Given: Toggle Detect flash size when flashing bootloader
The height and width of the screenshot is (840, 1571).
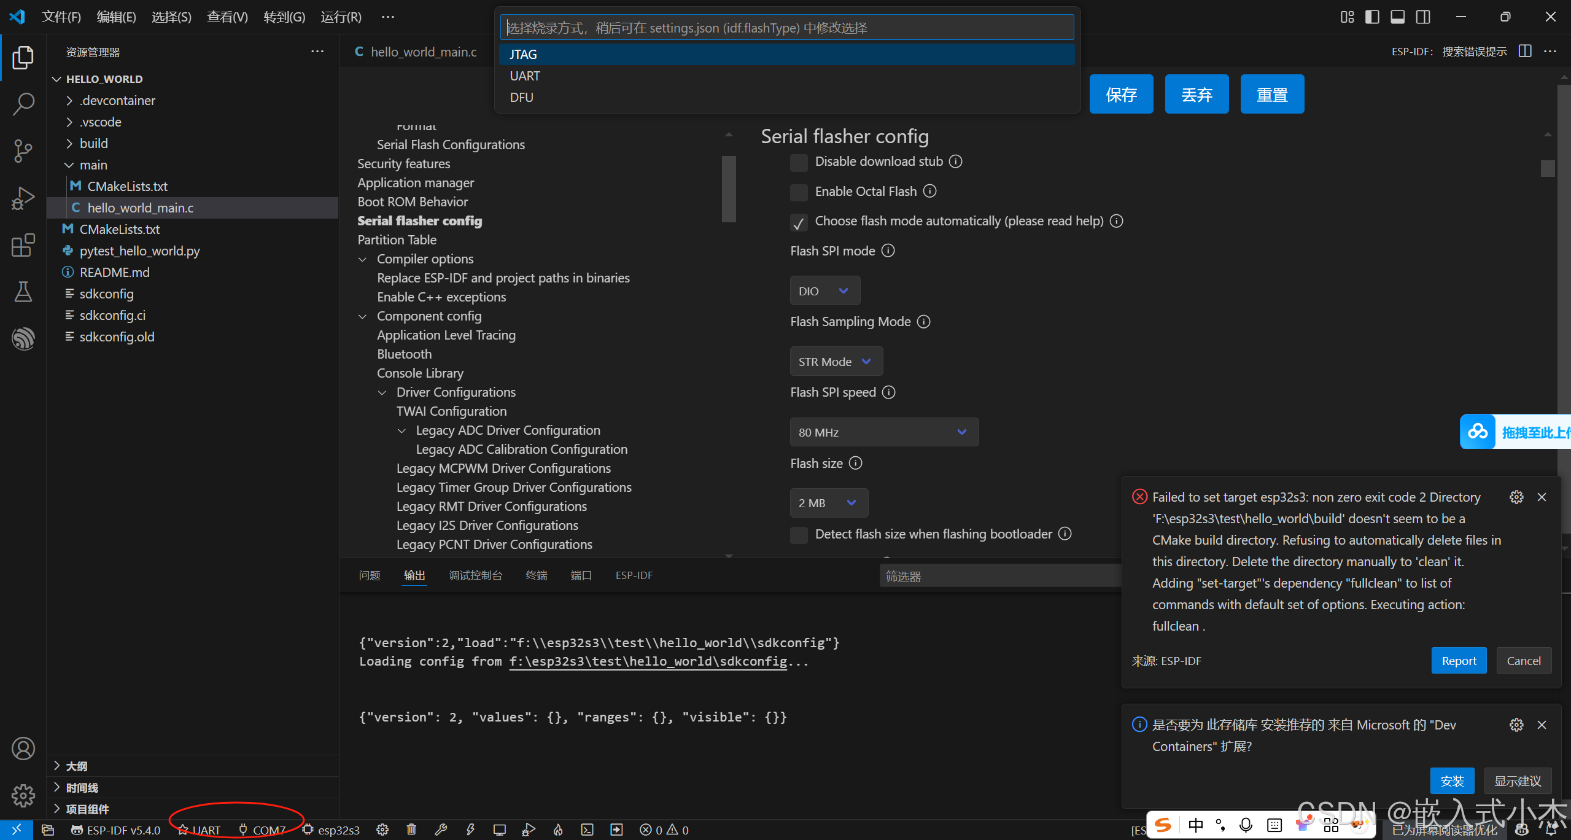Looking at the screenshot, I should click(799, 535).
